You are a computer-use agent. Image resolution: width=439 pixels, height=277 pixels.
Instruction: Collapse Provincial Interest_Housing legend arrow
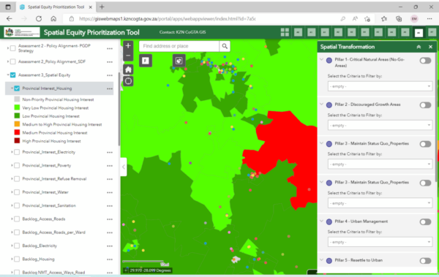12,88
